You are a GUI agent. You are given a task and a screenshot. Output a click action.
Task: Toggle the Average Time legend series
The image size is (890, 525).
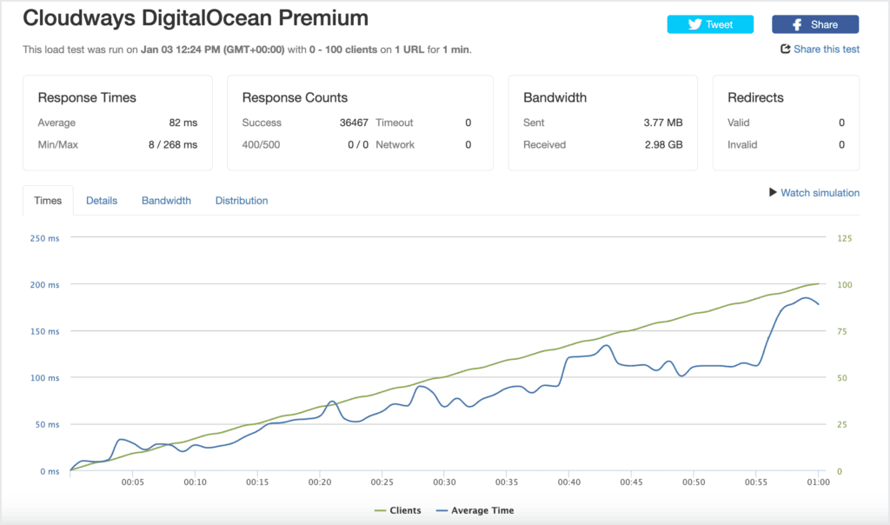pos(475,510)
